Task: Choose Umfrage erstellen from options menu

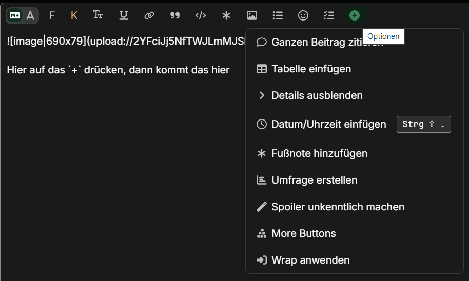Action: point(314,180)
